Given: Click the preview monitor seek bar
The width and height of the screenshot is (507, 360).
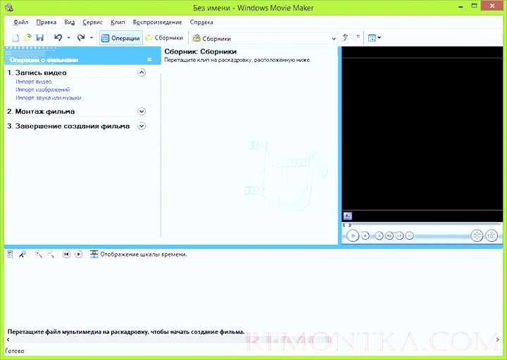Looking at the screenshot, I should 422,225.
